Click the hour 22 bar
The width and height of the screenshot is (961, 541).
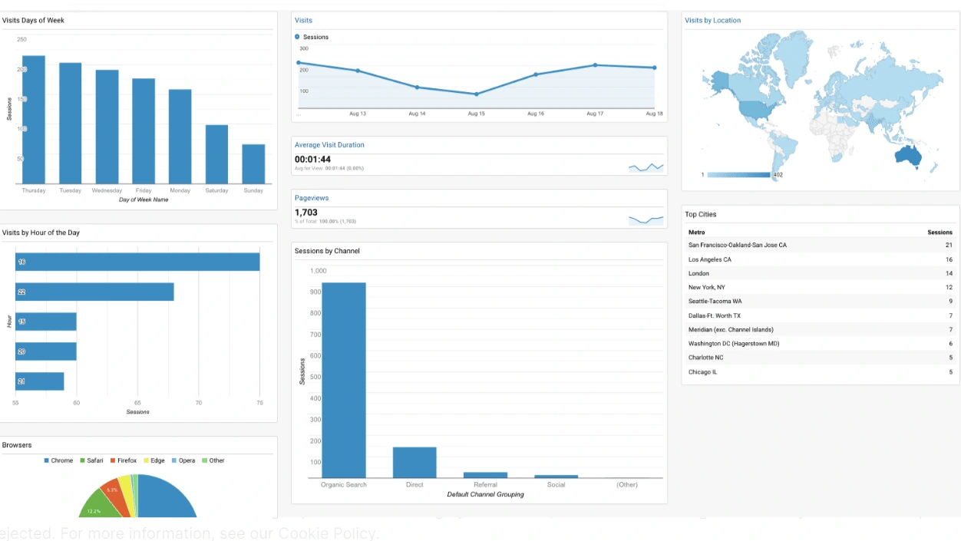tap(94, 292)
